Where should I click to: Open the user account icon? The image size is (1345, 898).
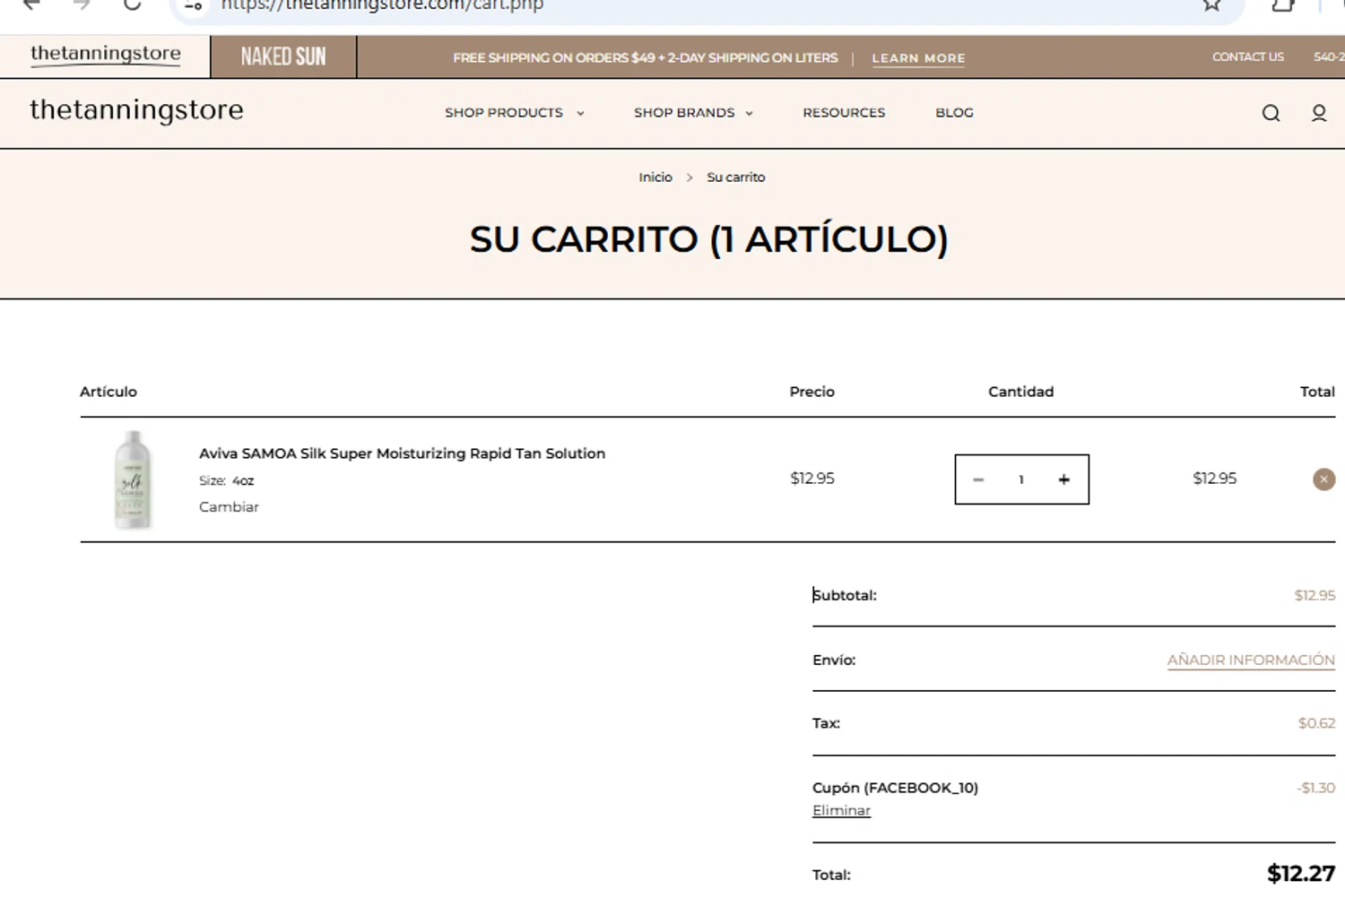(1319, 113)
